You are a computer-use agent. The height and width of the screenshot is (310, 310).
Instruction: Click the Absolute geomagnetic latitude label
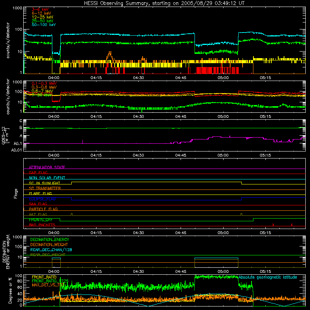pos(268,277)
